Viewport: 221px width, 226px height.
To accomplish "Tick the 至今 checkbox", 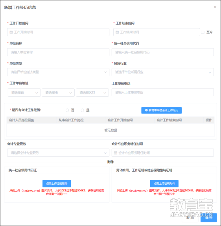I will click(x=203, y=32).
